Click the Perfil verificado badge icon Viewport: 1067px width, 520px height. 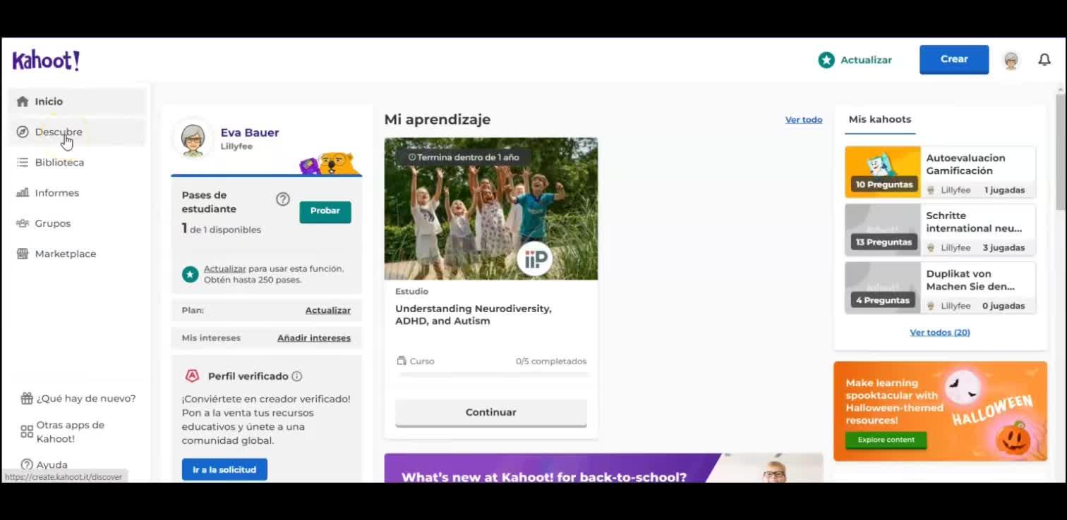[x=192, y=376]
